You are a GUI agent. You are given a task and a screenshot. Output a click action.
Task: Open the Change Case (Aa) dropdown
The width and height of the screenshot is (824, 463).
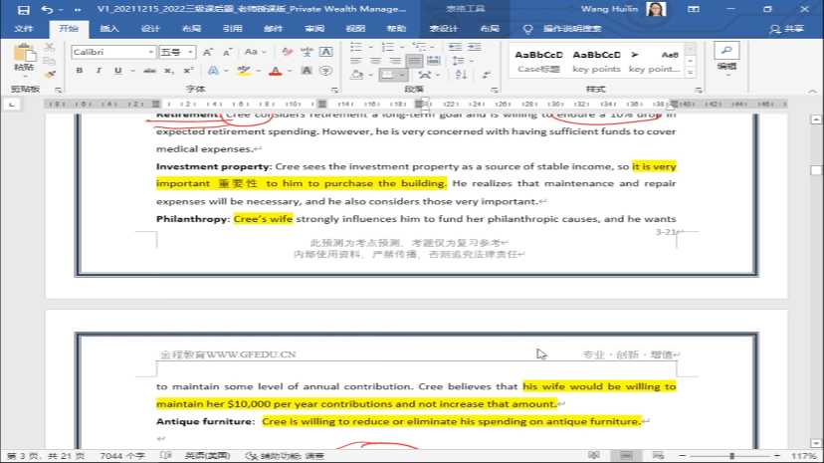pyautogui.click(x=256, y=52)
